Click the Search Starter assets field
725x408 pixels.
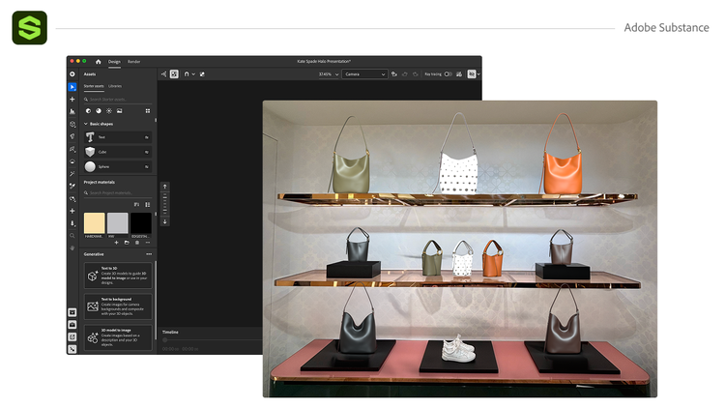[x=117, y=99]
